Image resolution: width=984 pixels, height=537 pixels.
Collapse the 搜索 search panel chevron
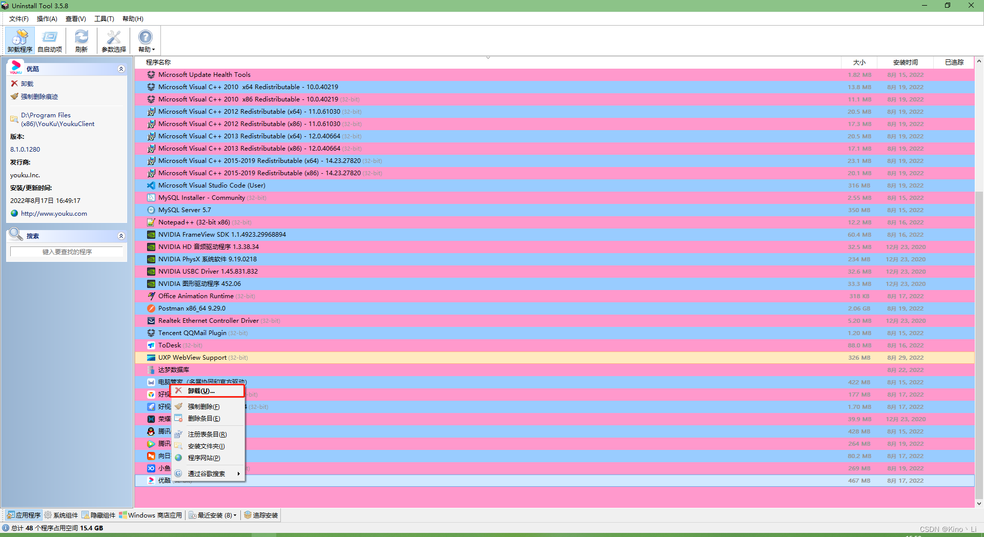tap(121, 236)
